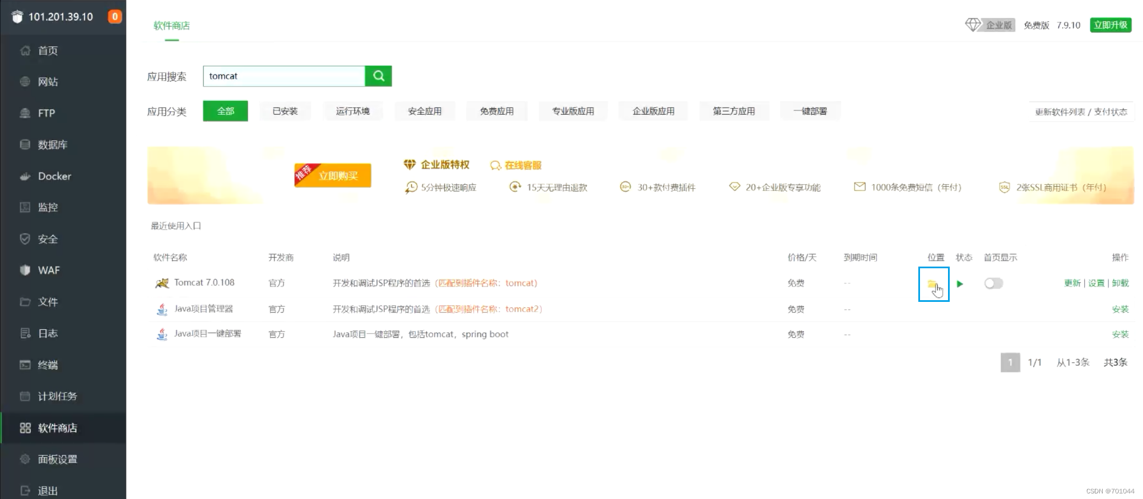Viewport: 1143px width, 499px height.
Task: Click the 20+企业版专享功能 diamond icon
Action: pyautogui.click(x=735, y=187)
